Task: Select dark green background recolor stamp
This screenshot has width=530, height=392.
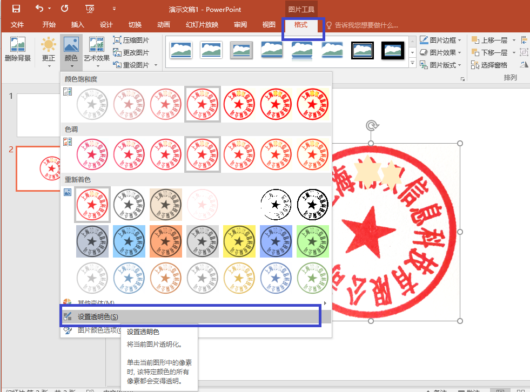Action: coord(313,241)
